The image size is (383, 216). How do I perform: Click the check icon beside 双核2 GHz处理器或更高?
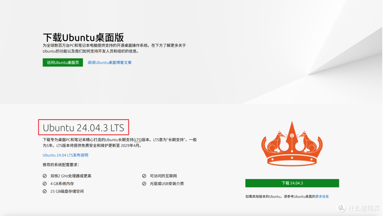point(45,176)
